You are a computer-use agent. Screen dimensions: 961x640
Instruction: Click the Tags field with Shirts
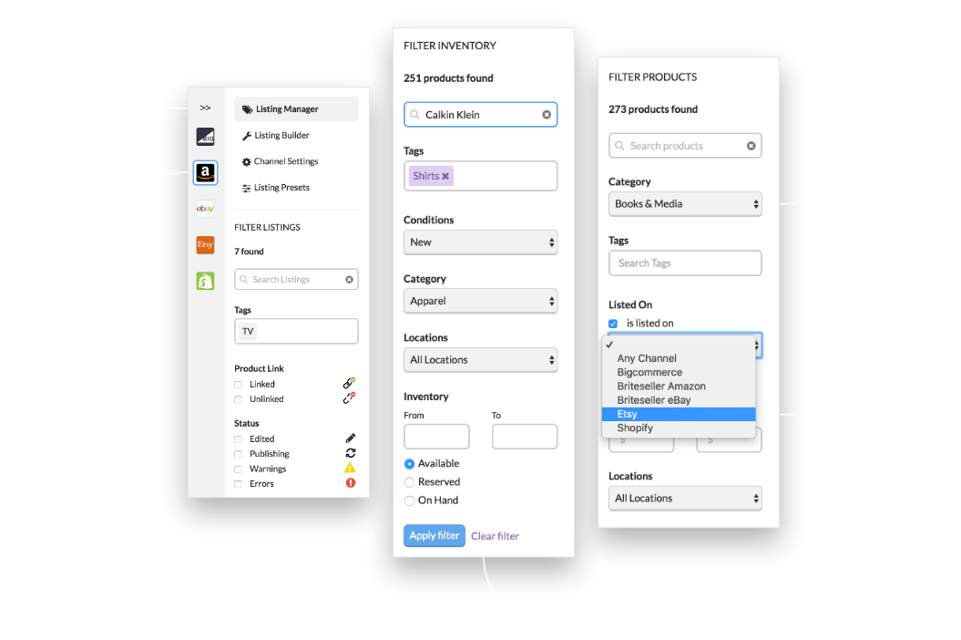481,176
